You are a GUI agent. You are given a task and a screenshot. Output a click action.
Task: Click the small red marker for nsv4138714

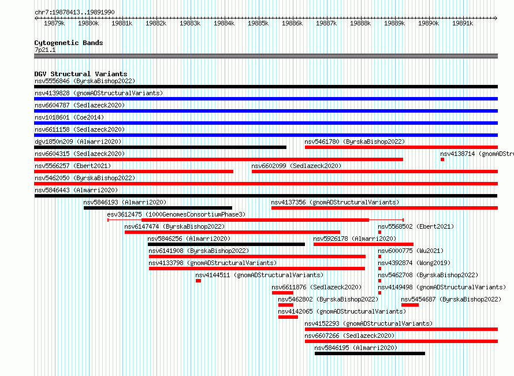(442, 159)
